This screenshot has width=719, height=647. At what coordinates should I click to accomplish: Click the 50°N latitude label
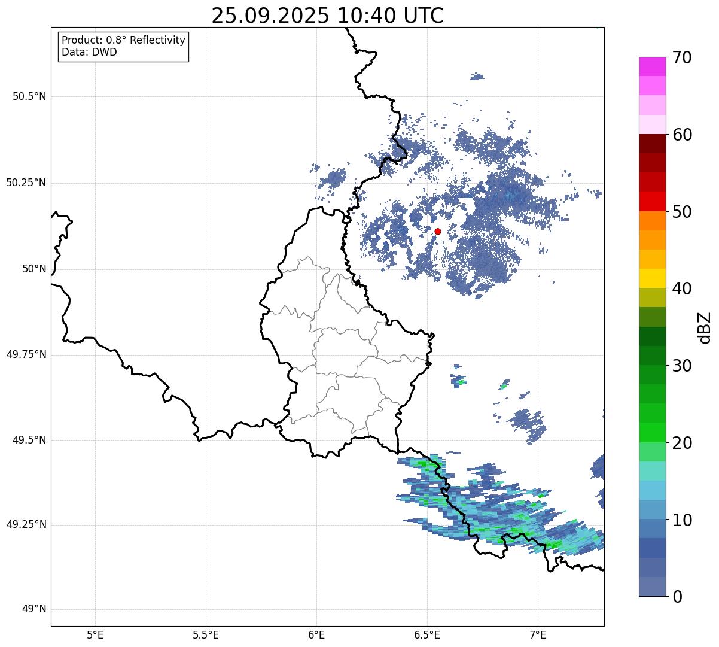34,269
